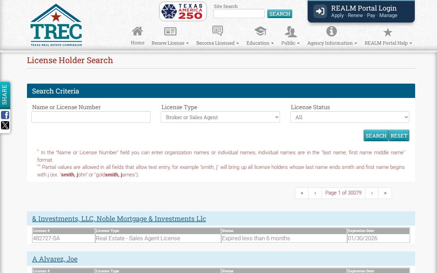Share via the Facebook icon

click(5, 115)
